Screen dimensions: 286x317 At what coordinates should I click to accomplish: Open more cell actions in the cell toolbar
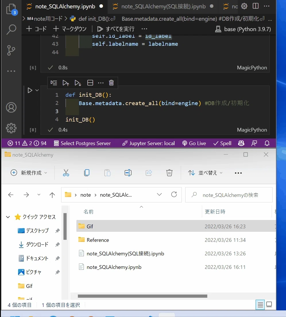click(x=101, y=83)
